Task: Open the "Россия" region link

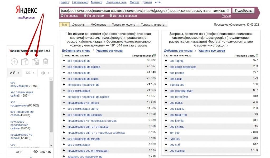Action: 226,16
